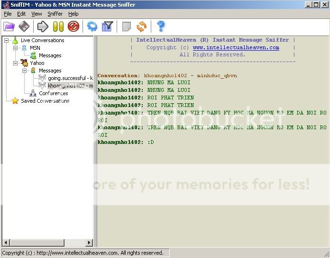Select Messages under MSN

50,55
